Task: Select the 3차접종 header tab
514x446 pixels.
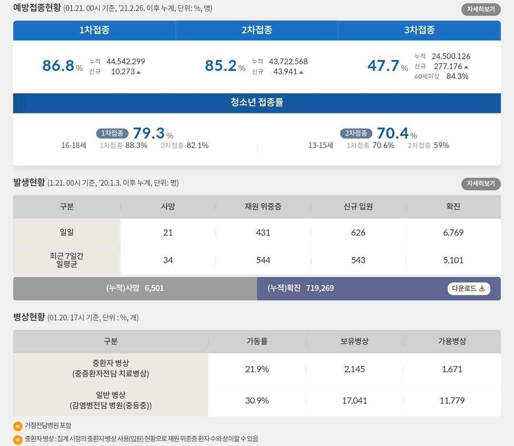Action: [419, 30]
